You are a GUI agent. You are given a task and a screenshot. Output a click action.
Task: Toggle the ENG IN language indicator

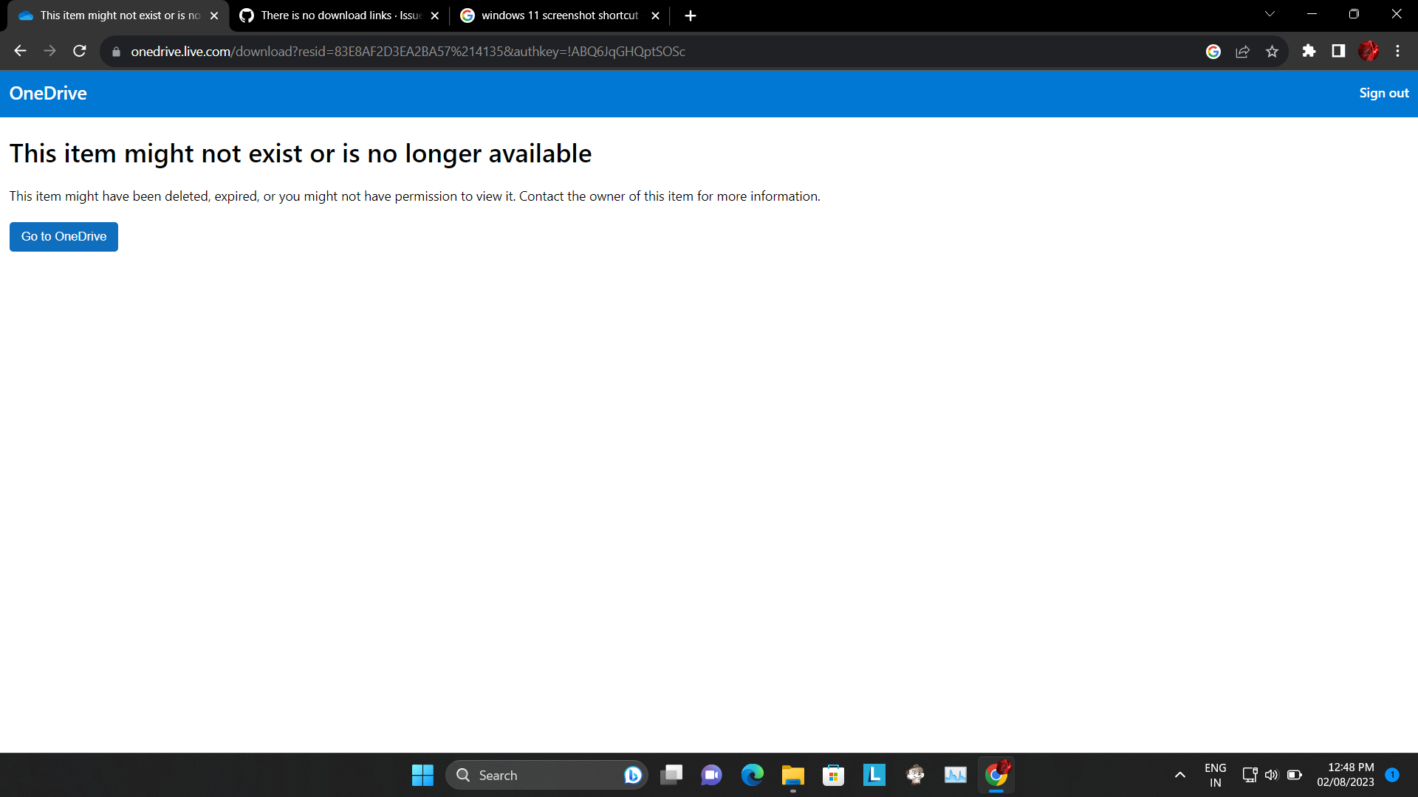[1215, 774]
